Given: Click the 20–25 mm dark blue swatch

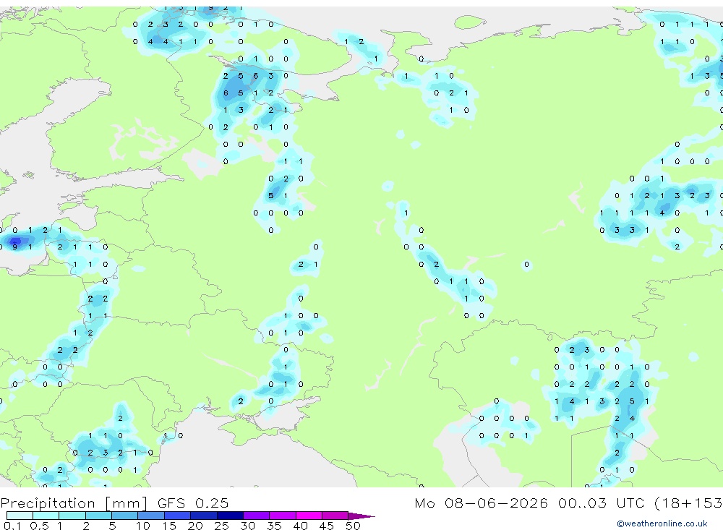Looking at the screenshot, I should click(x=204, y=516).
